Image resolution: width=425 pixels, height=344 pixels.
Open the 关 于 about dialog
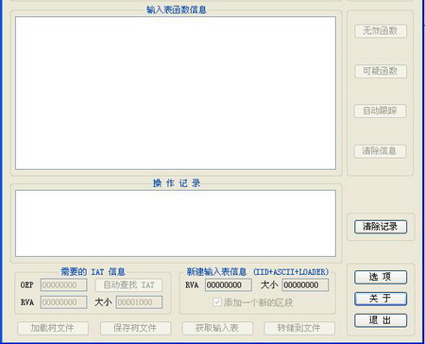[x=381, y=299]
